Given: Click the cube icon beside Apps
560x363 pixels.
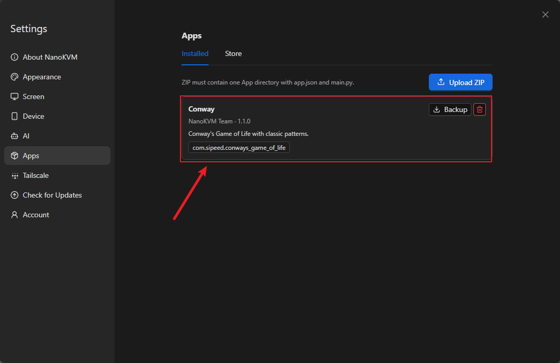Looking at the screenshot, I should [x=15, y=156].
